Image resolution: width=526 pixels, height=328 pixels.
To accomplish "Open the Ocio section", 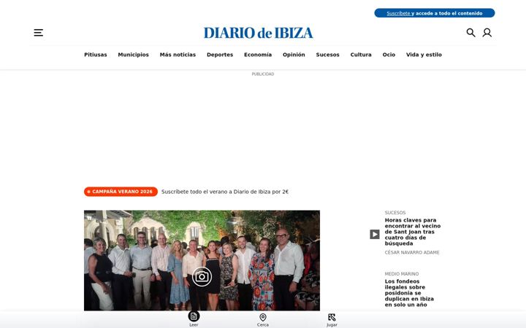I will [x=389, y=55].
